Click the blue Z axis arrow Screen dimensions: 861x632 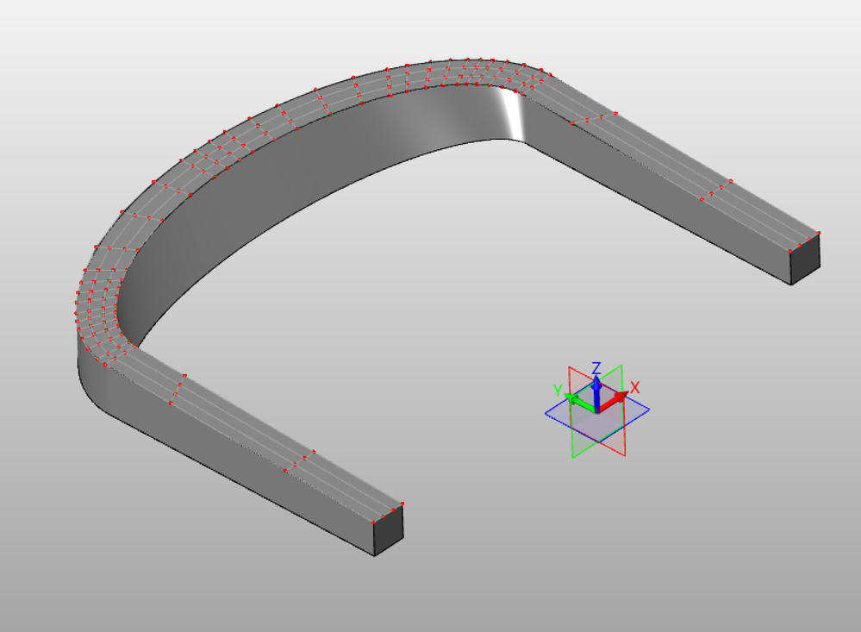click(597, 393)
